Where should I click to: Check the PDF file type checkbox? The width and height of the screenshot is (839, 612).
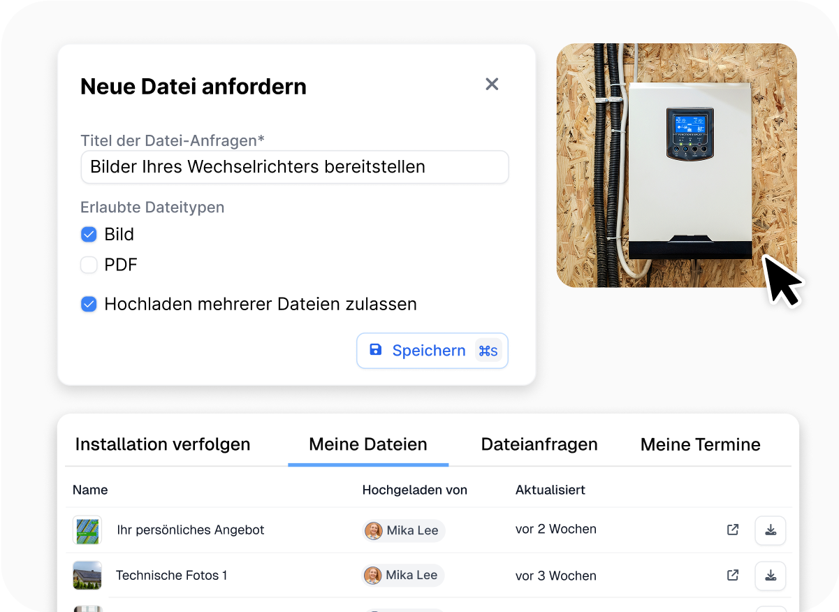pos(89,265)
